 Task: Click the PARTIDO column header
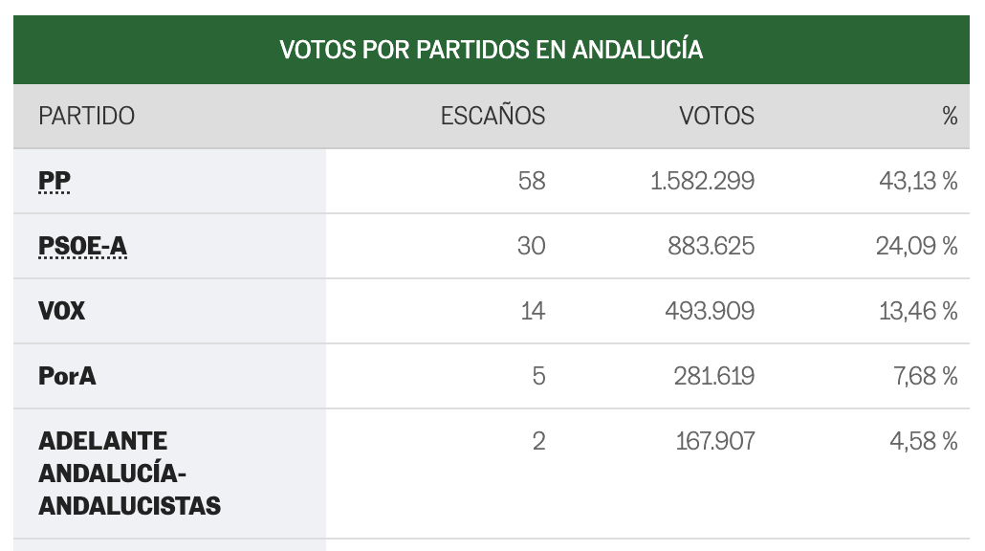point(87,116)
